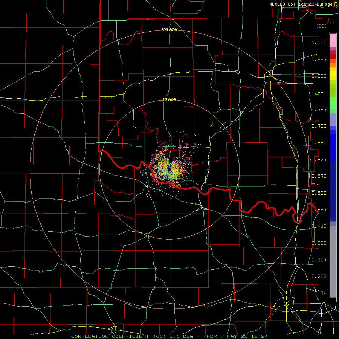339x339 pixels.
Task: Click the radar site at echo center
Action: click(169, 169)
